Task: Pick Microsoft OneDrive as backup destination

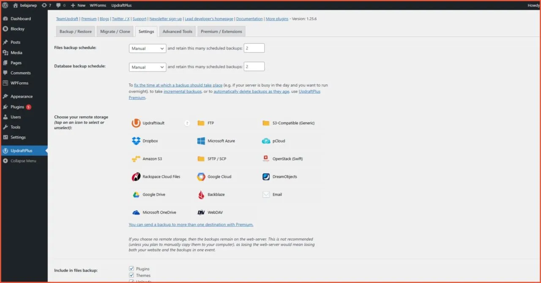Action: [x=136, y=212]
